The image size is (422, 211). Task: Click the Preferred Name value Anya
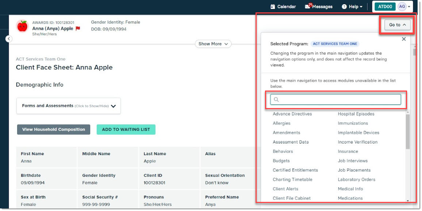(211, 204)
